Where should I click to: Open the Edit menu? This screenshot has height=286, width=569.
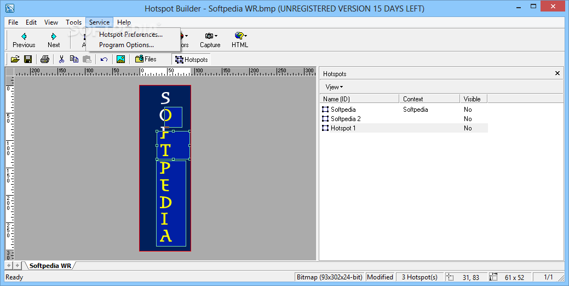click(x=31, y=22)
